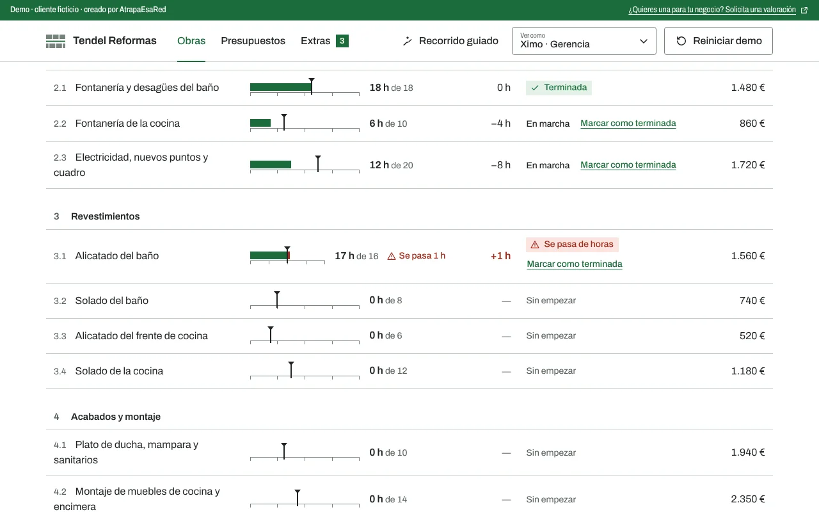The width and height of the screenshot is (819, 512).
Task: Mark Alicatado del baño as terminada
Action: coord(575,264)
